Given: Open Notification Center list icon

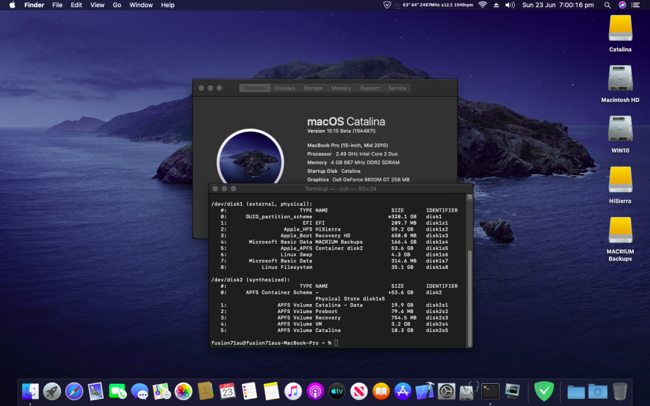Looking at the screenshot, I should [x=636, y=5].
